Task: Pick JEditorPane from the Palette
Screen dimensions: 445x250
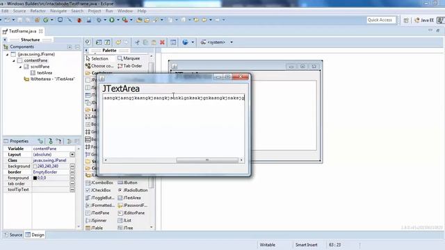Action: pyautogui.click(x=131, y=212)
